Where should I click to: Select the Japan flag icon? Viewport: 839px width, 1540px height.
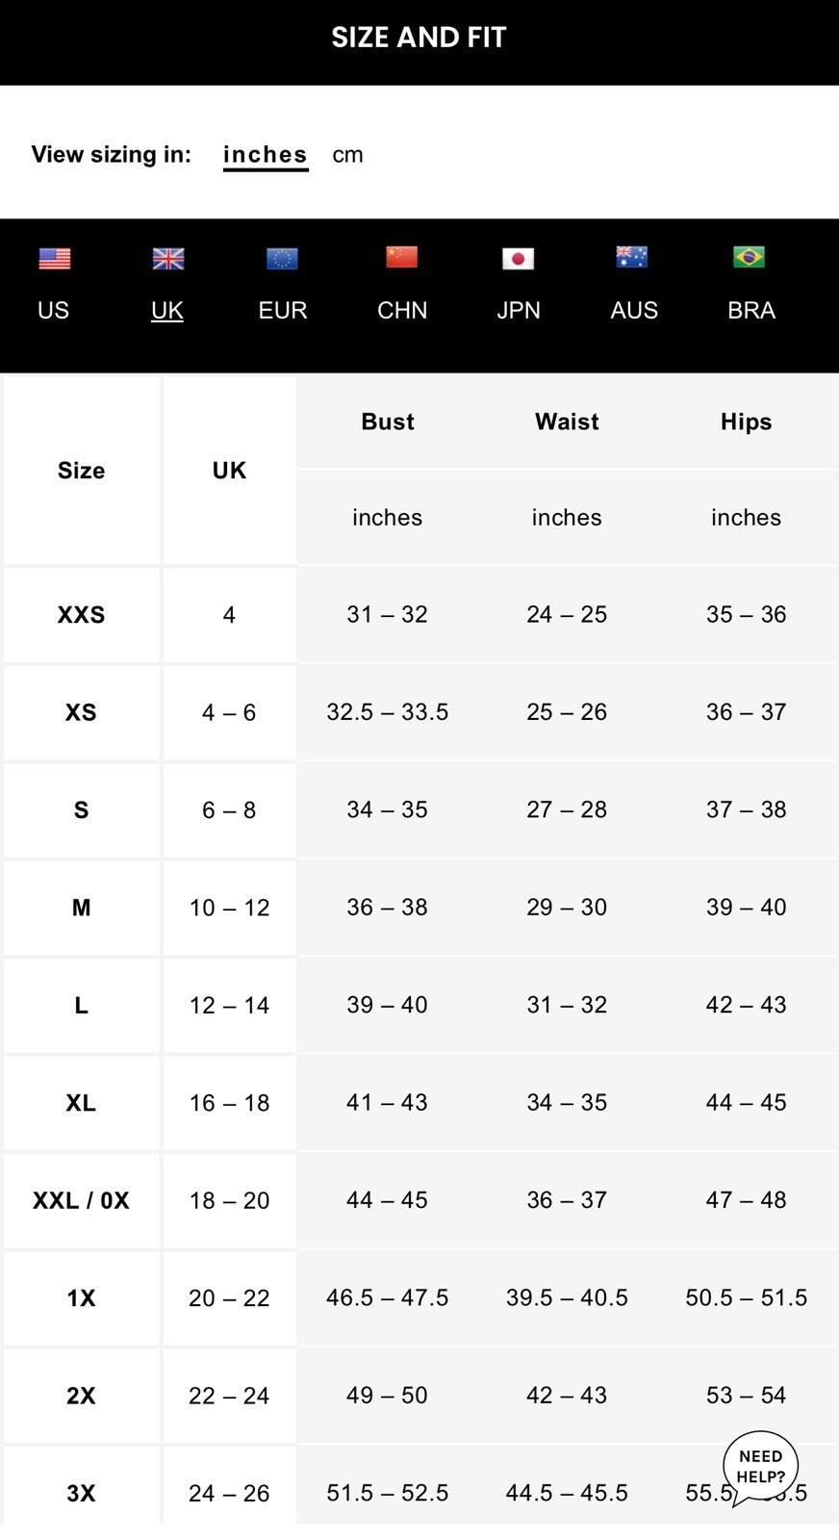coord(518,259)
